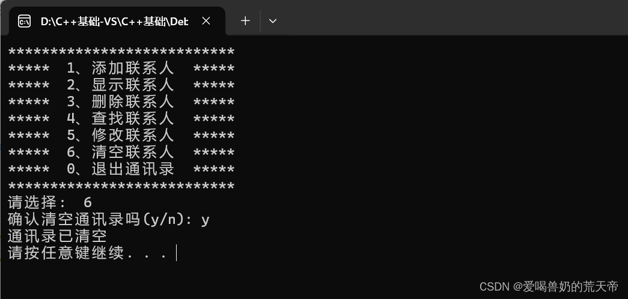Click the bottom asterisk border row
Viewport: 628px width, 299px height.
121,186
